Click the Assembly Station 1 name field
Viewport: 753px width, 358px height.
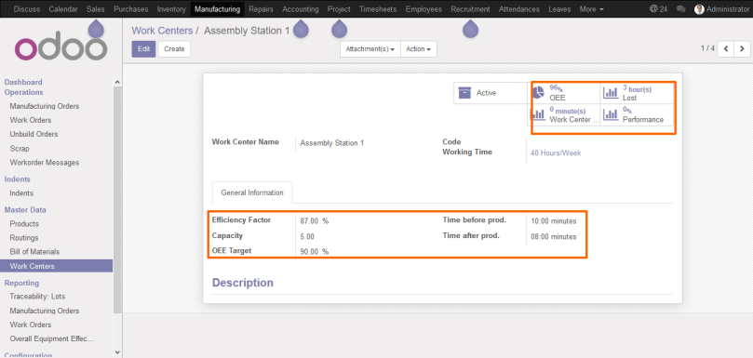click(x=332, y=143)
